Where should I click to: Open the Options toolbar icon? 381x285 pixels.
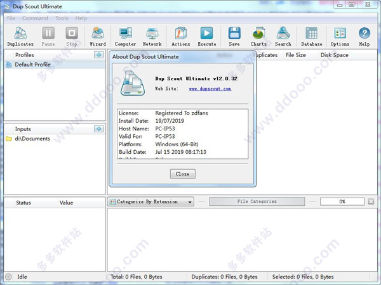tap(340, 37)
